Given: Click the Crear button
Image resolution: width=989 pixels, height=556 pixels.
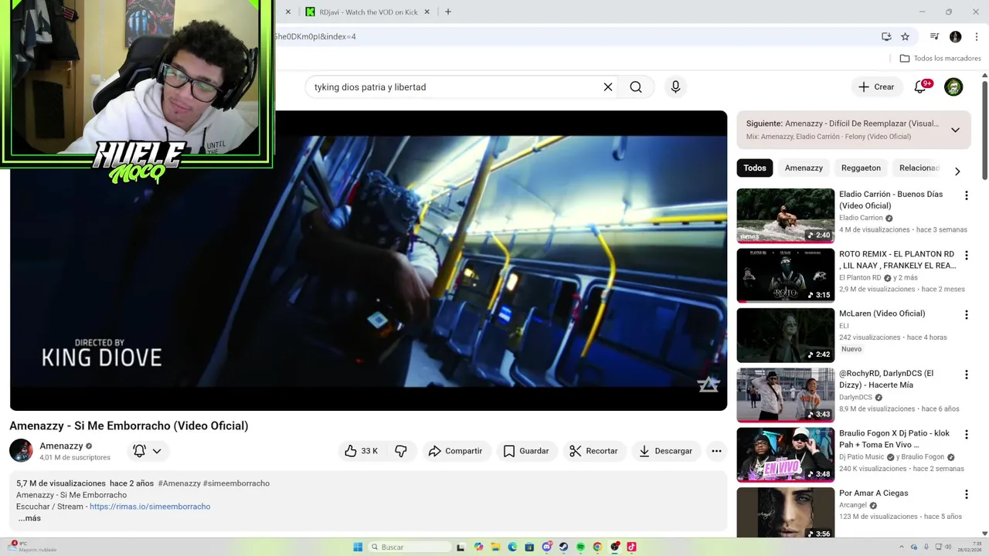Looking at the screenshot, I should point(876,87).
